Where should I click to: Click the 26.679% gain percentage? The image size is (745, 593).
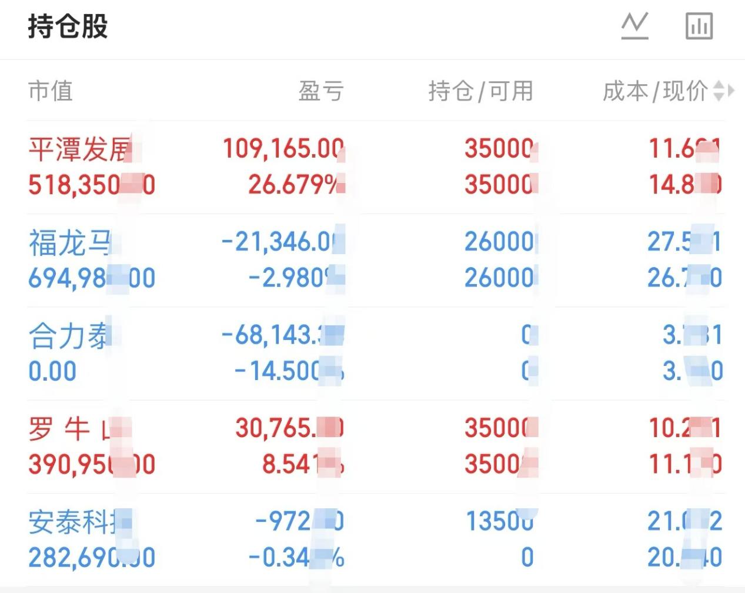coord(294,185)
